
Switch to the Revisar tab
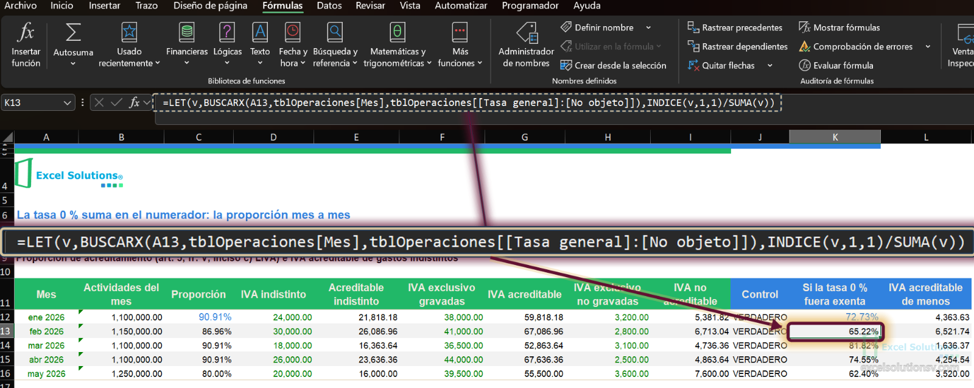(370, 5)
